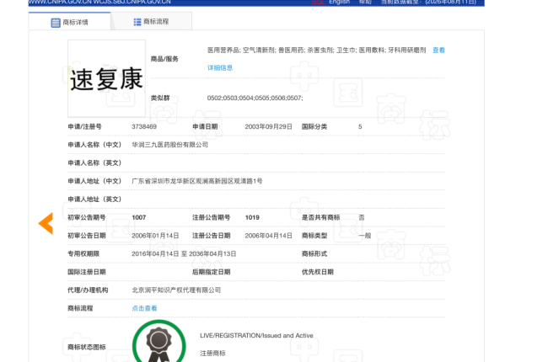Click the 国际分类 label
Screen dimensions: 548x362
click(x=314, y=127)
